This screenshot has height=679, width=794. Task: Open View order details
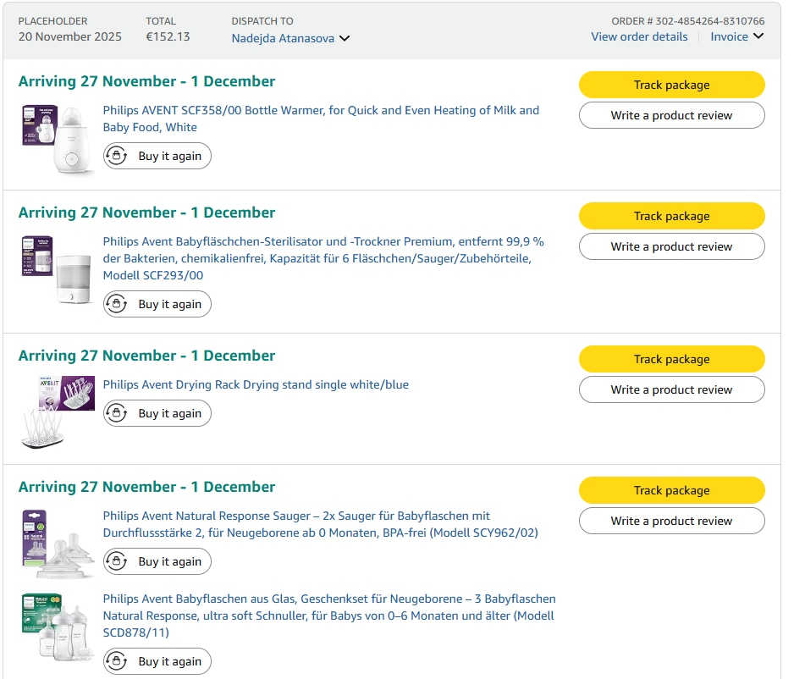(639, 36)
